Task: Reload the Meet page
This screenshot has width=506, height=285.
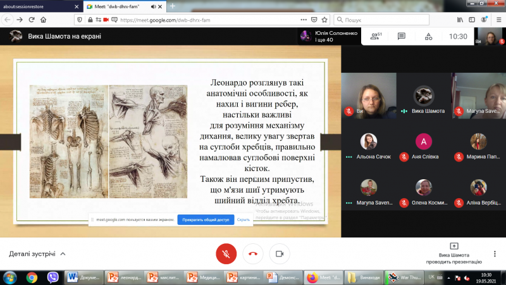Action: (x=32, y=20)
